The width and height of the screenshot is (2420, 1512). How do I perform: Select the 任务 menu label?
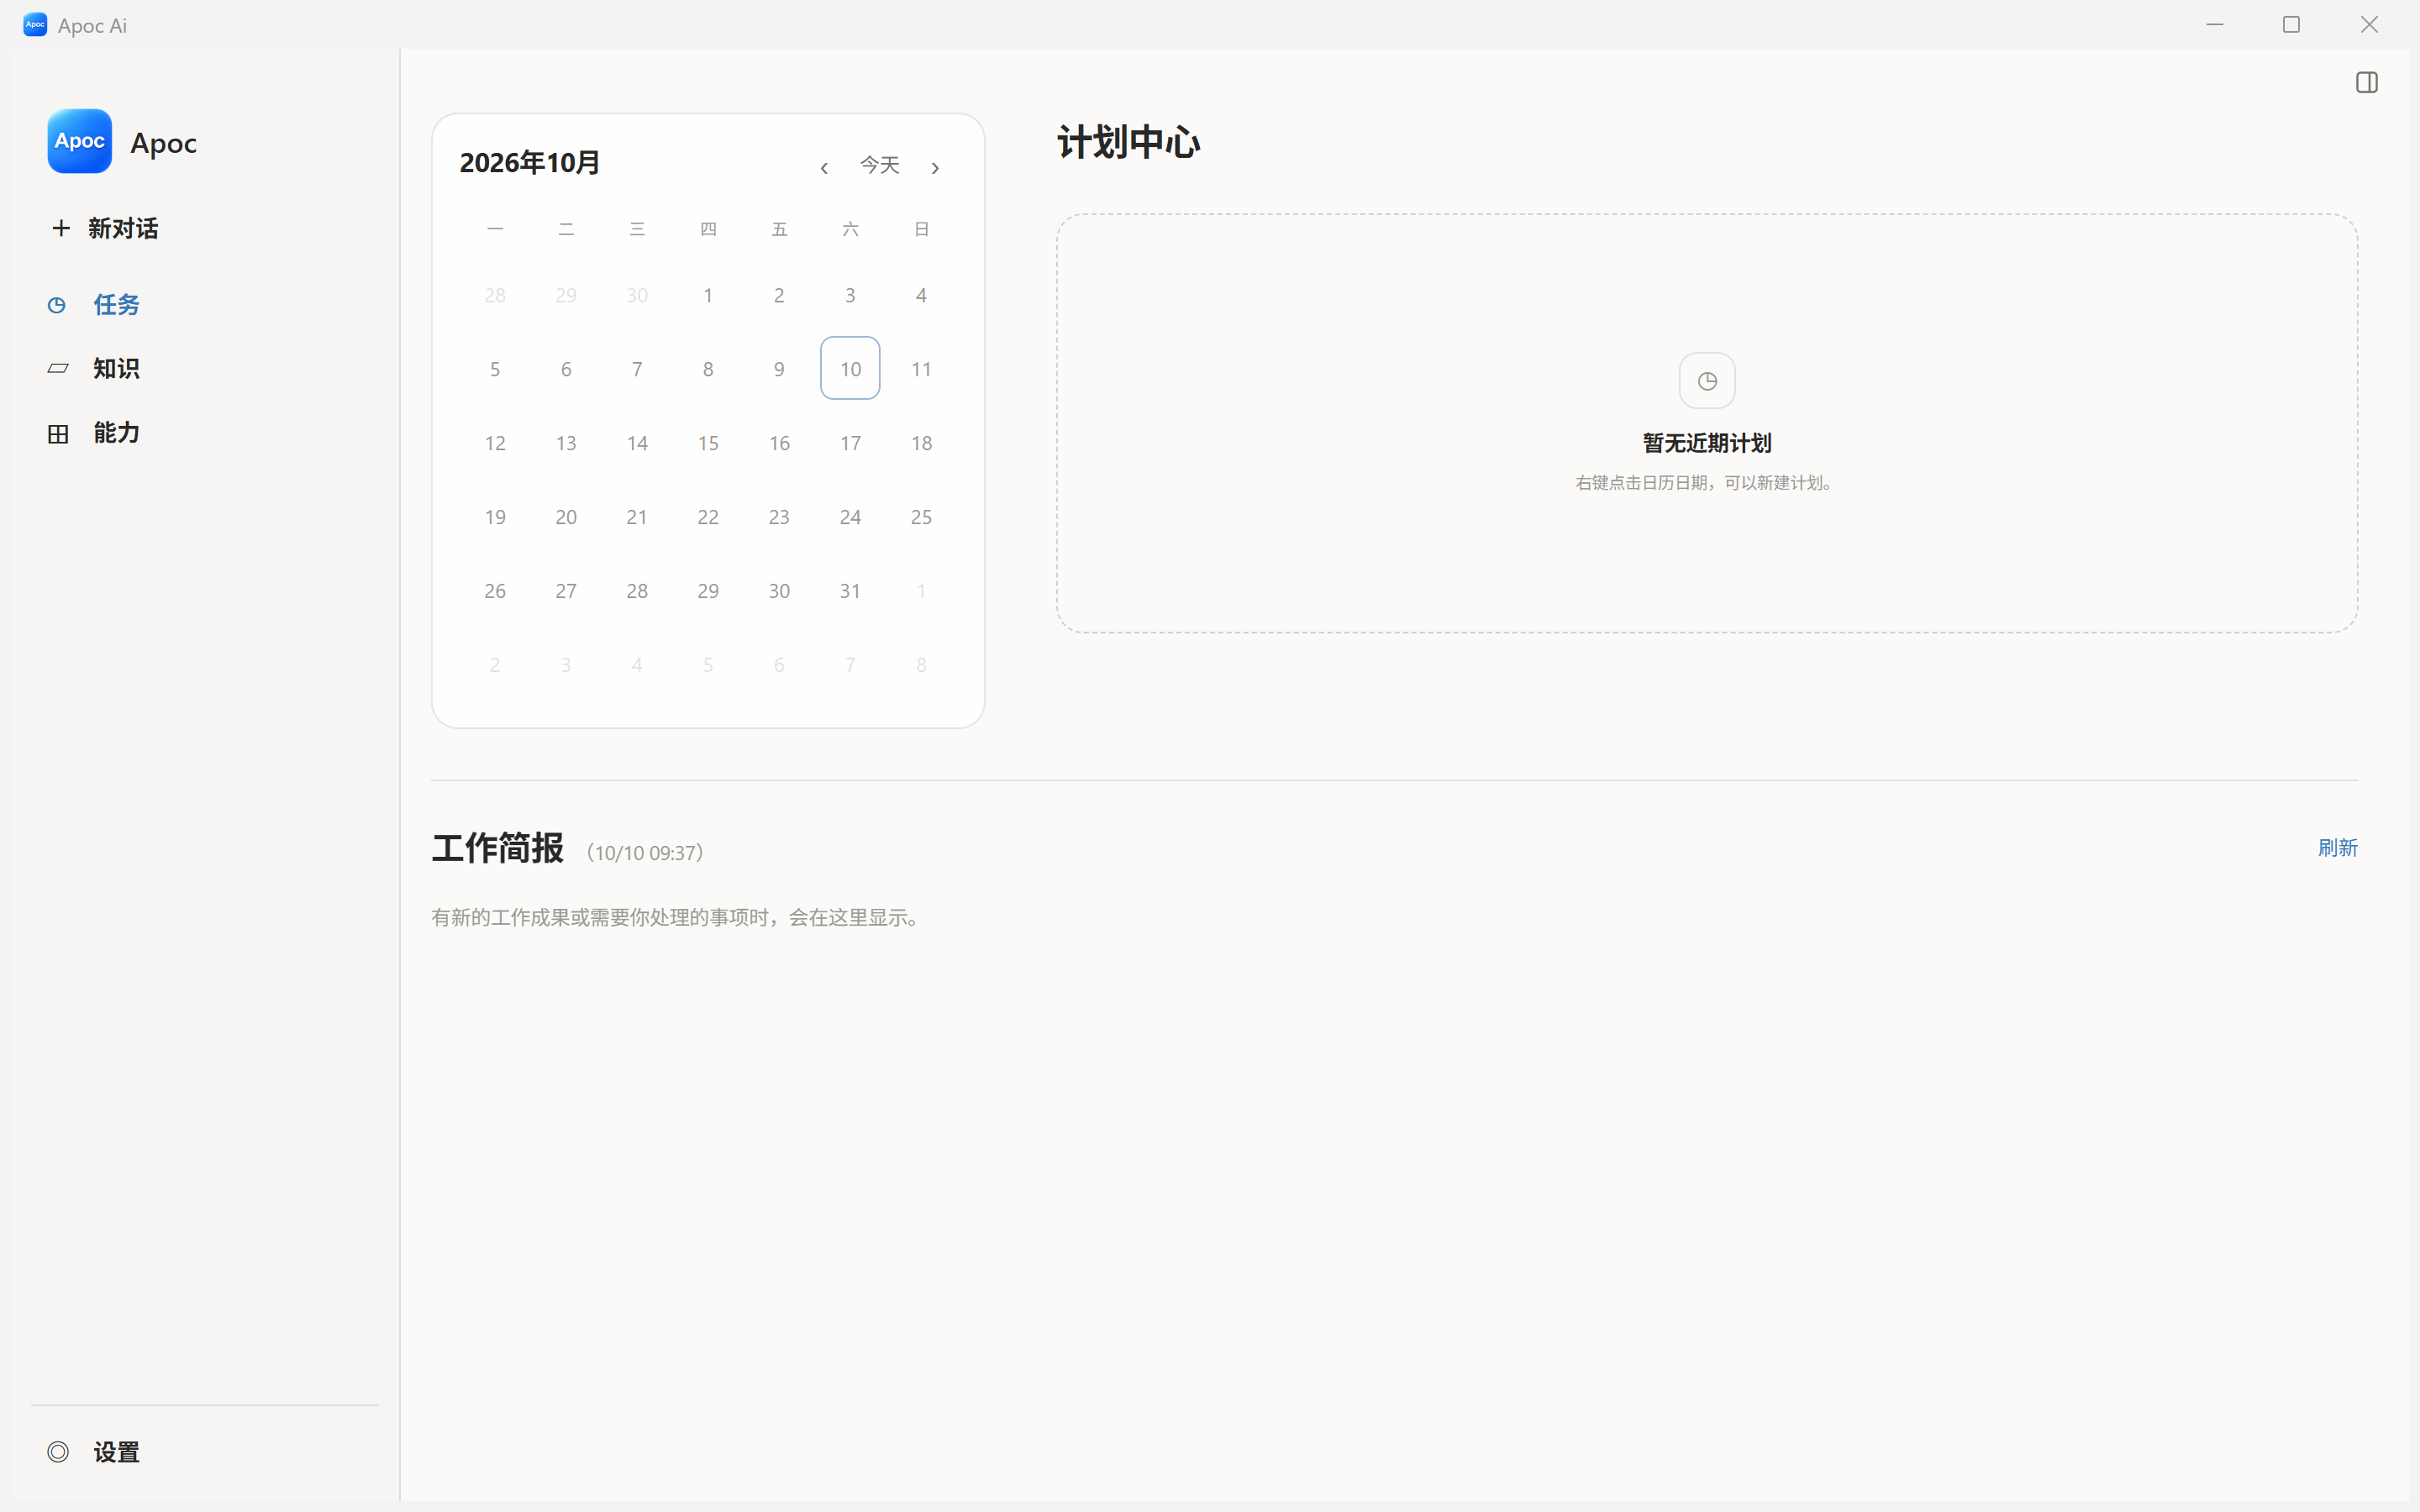(116, 305)
